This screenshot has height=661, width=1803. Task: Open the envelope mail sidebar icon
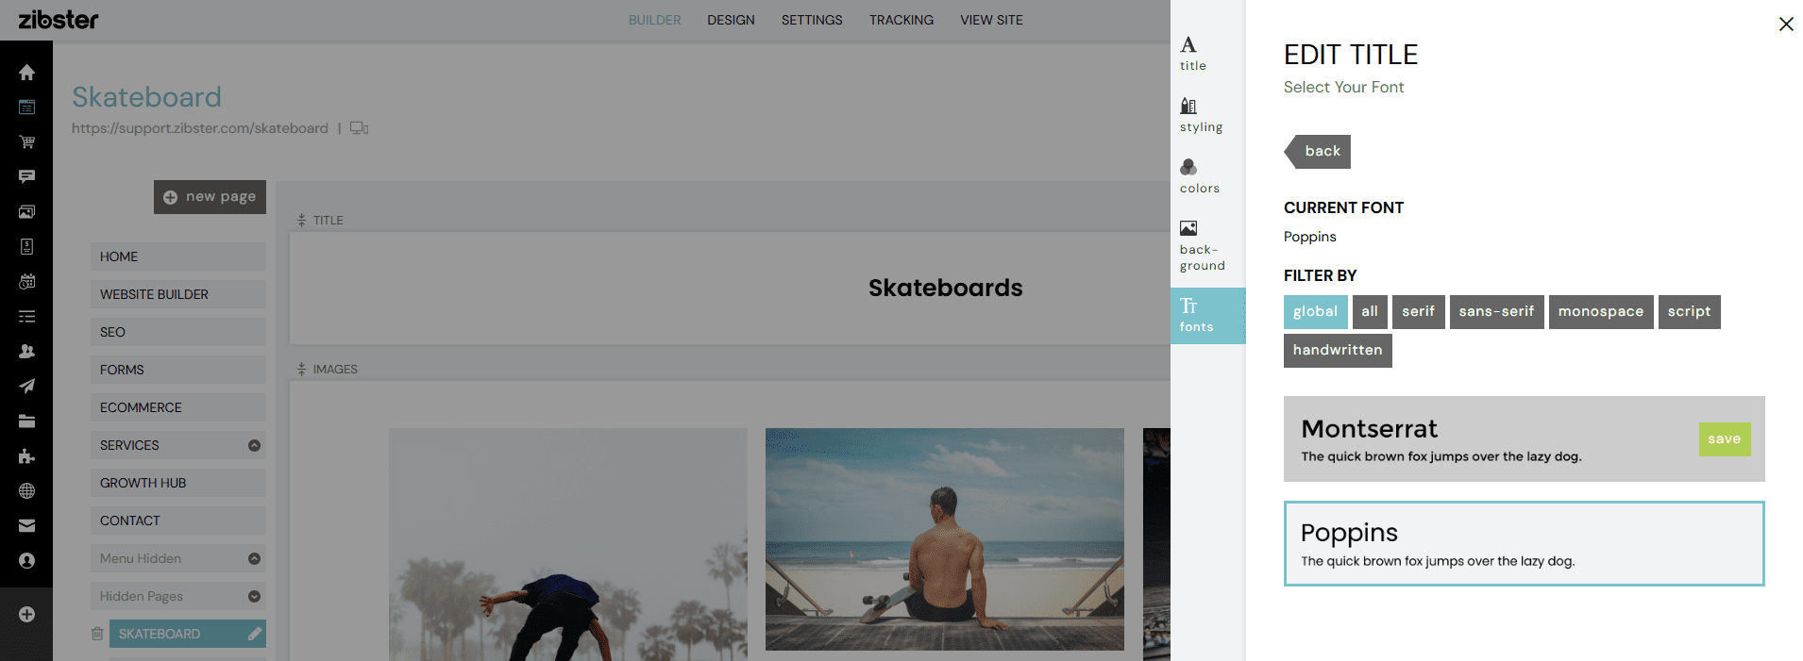[26, 525]
